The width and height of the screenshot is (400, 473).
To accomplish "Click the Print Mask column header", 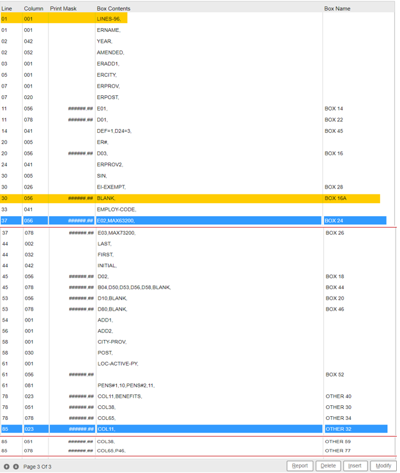I will (63, 8).
